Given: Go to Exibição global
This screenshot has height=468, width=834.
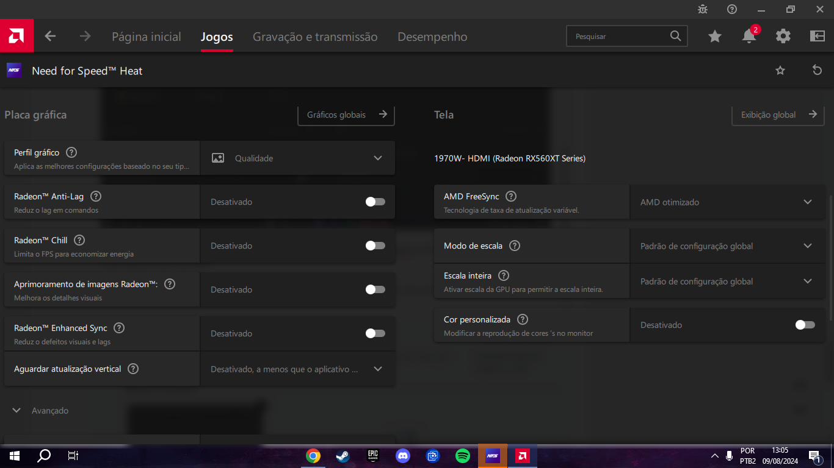Looking at the screenshot, I should pyautogui.click(x=778, y=115).
